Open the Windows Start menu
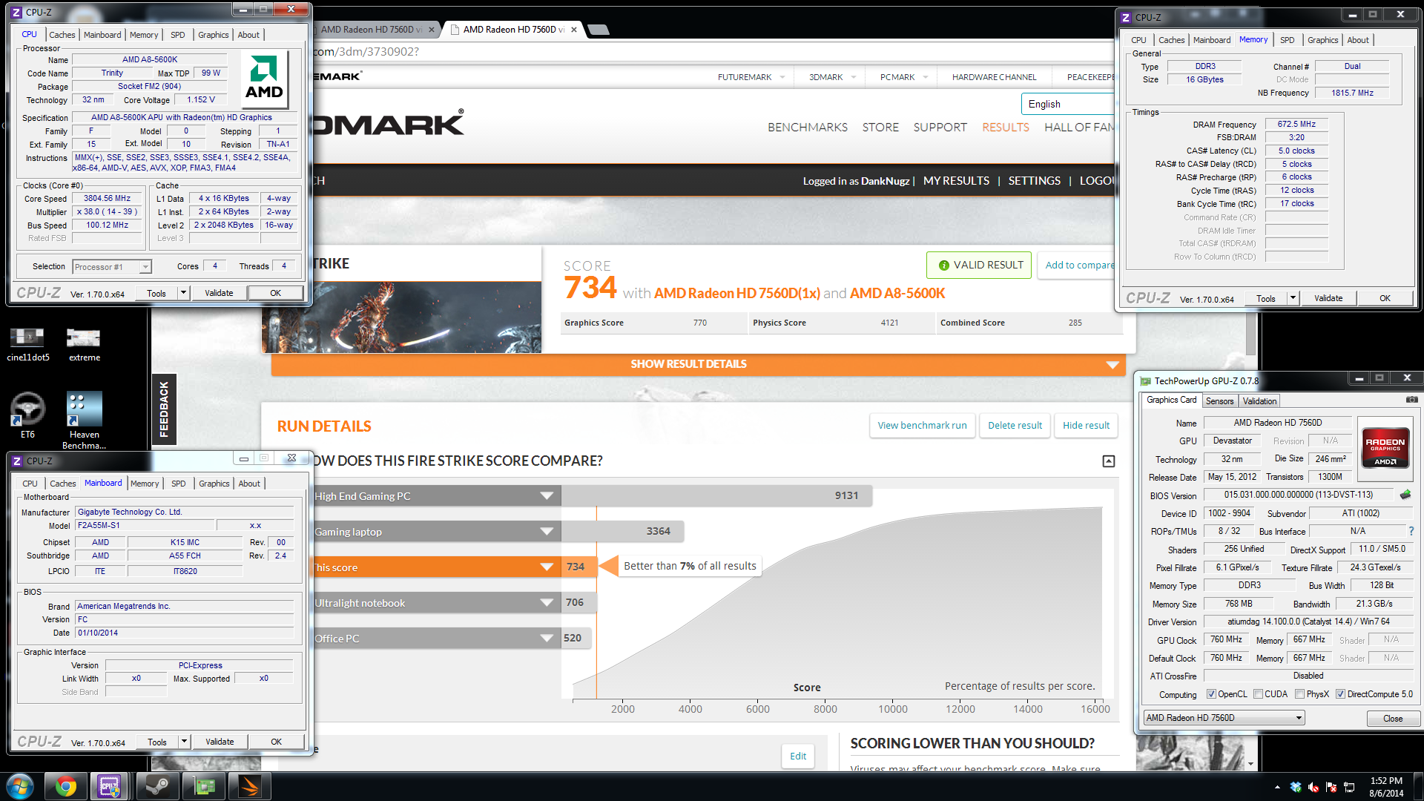Image resolution: width=1424 pixels, height=801 pixels. pos(20,786)
